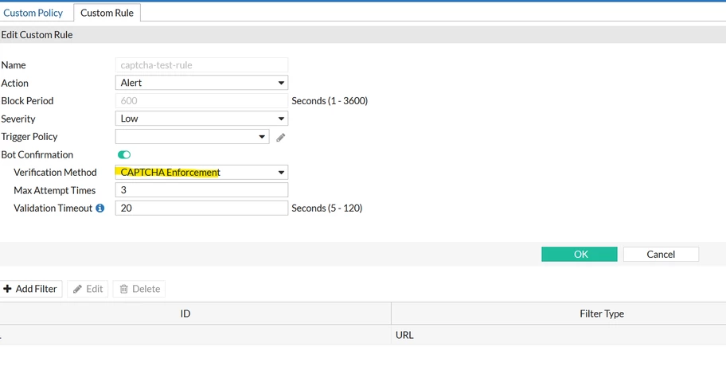Click the Severity label
726x370 pixels.
[18, 119]
